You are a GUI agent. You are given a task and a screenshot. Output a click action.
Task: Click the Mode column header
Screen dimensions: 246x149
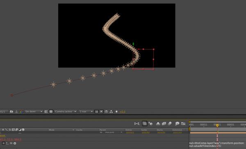tap(52, 130)
